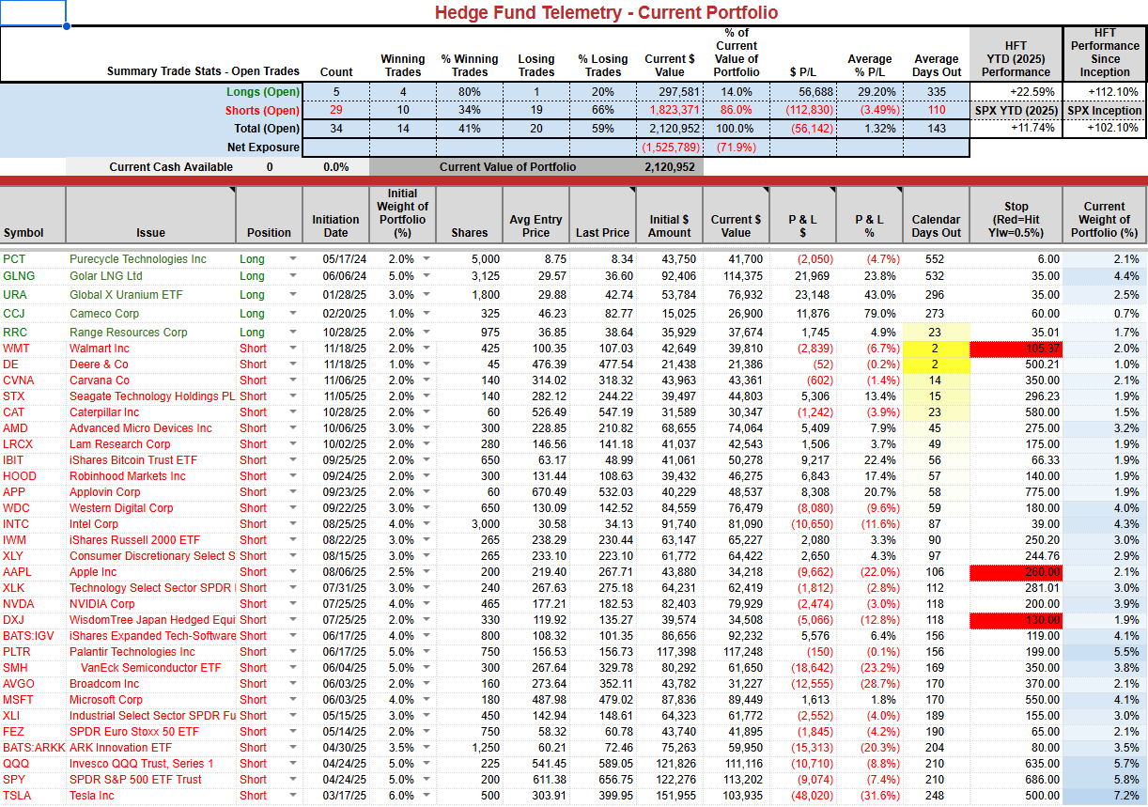The image size is (1148, 807).
Task: Open Position dropdown for Cameco Corp row
Action: pos(292,314)
